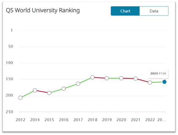This screenshot has height=135, width=178.
Task: Select the 2020 data point marker
Action: click(x=121, y=78)
